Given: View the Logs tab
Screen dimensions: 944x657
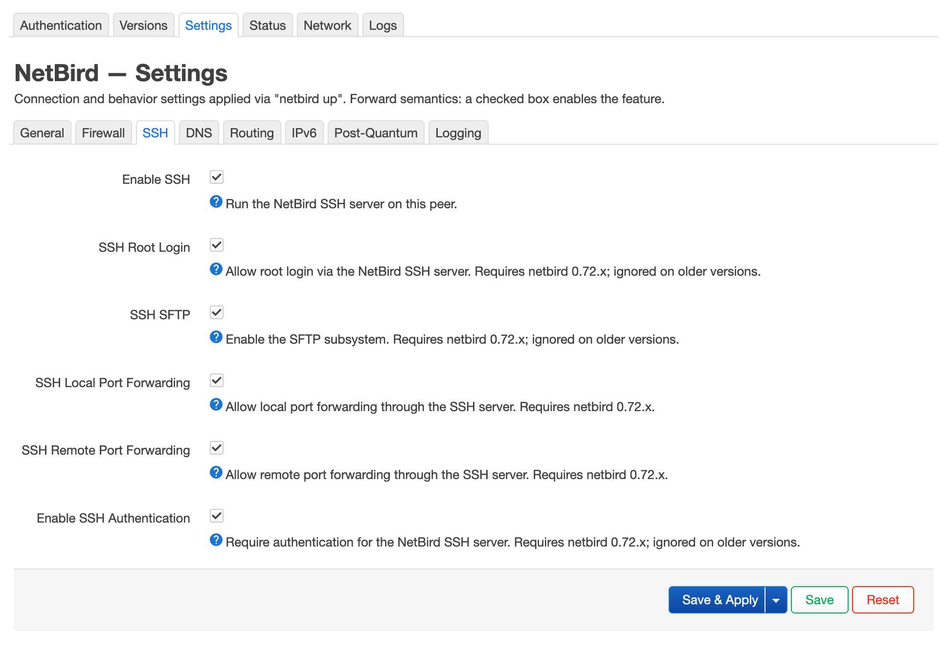Looking at the screenshot, I should coord(383,25).
